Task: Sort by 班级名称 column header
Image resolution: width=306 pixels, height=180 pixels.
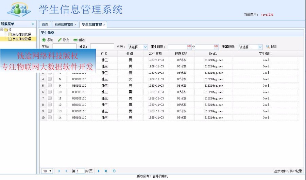Action: tap(181, 53)
